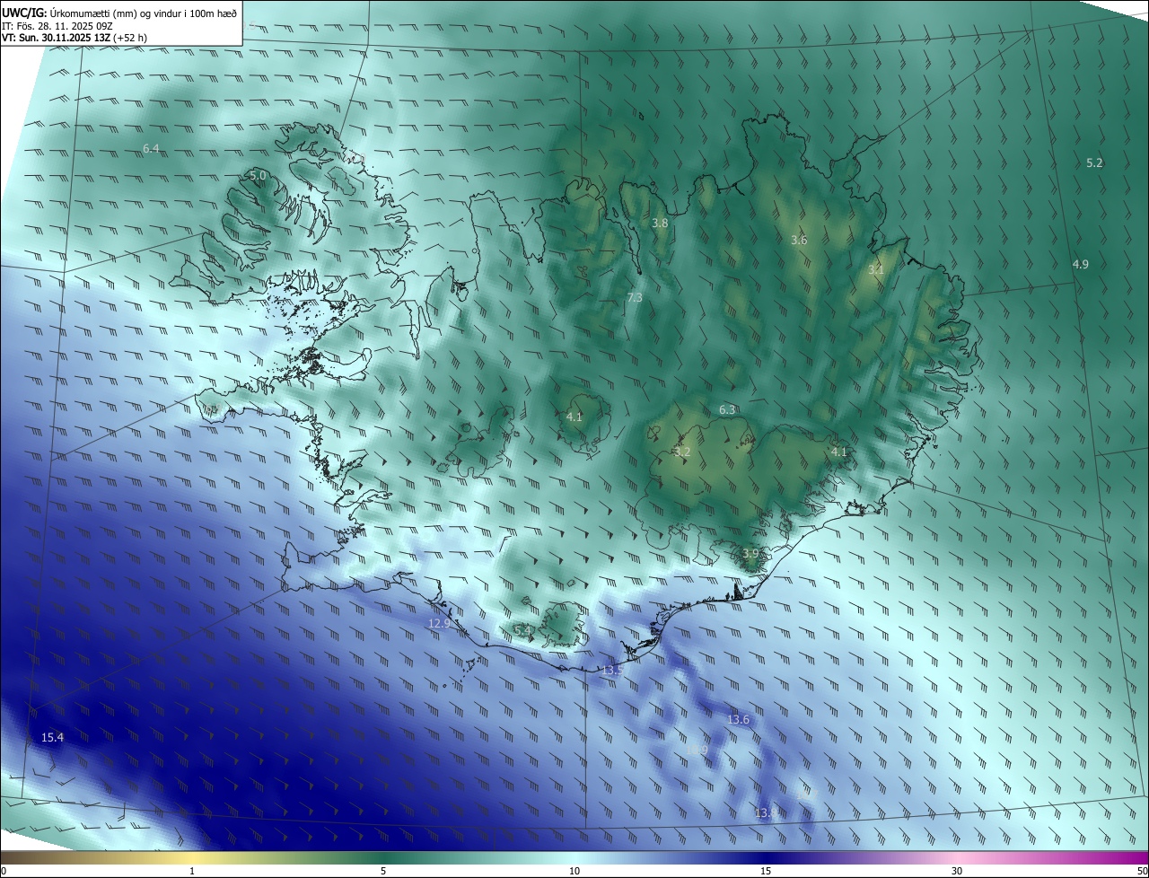The width and height of the screenshot is (1149, 878).
Task: Click the valid time line 'VT: Sun. 30.11.2025 13Z (+52 h)'
Action: click(75, 38)
